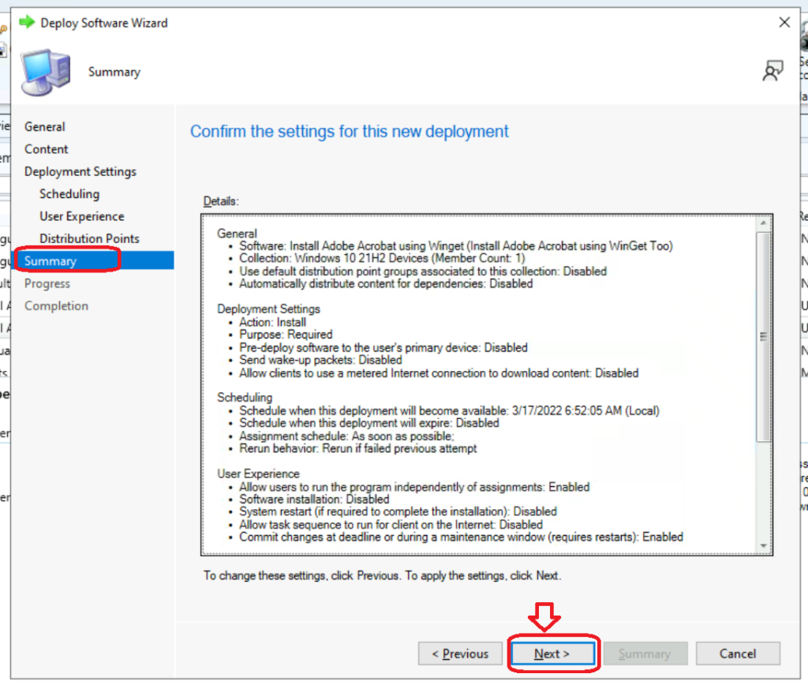Click the up arrow of the Details scrollbar
Image resolution: width=808 pixels, height=685 pixels.
coord(763,222)
